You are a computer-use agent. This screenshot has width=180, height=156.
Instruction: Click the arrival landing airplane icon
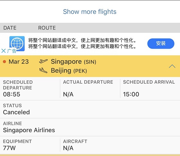pos(43,70)
